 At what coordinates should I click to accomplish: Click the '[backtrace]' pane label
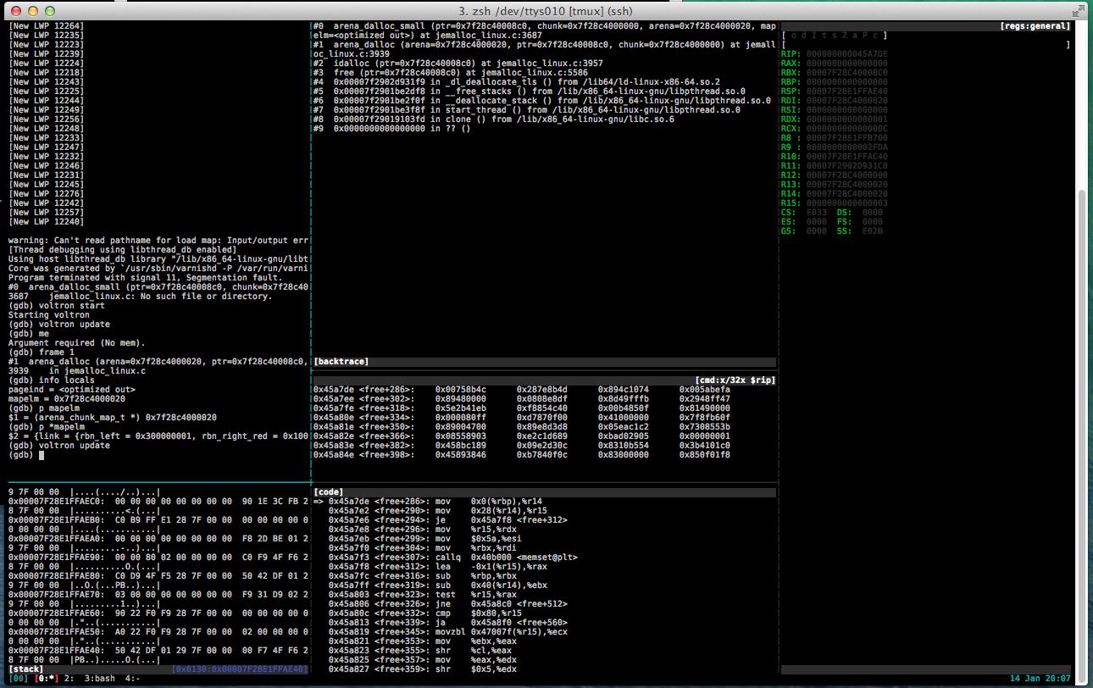pyautogui.click(x=341, y=362)
